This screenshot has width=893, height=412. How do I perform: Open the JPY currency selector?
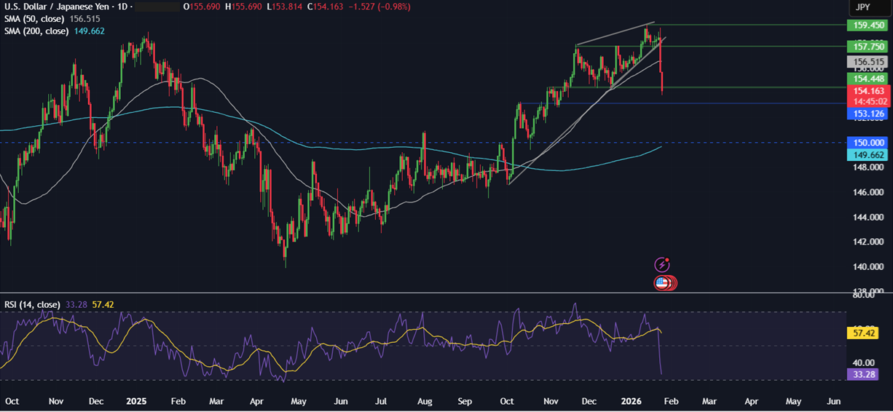(x=862, y=7)
